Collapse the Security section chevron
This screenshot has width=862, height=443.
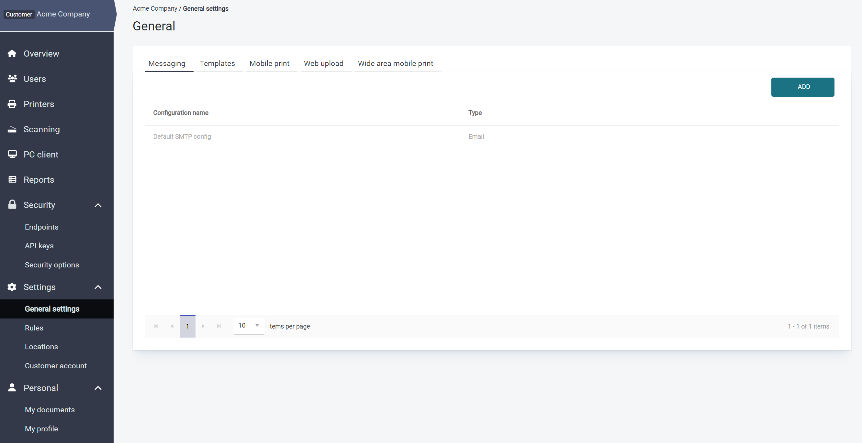coord(98,205)
